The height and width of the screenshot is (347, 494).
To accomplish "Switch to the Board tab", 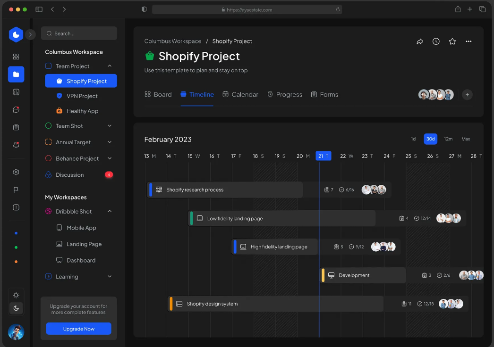I will pyautogui.click(x=158, y=94).
